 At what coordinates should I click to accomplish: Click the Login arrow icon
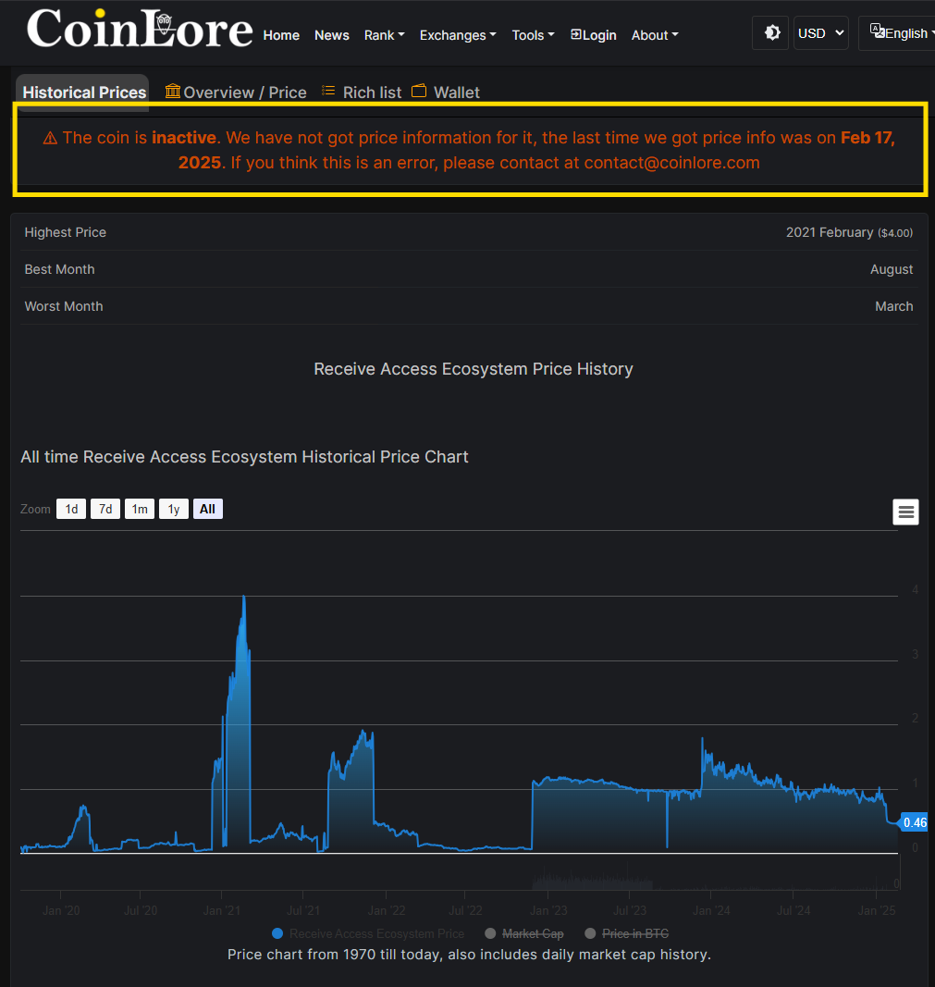click(x=576, y=34)
